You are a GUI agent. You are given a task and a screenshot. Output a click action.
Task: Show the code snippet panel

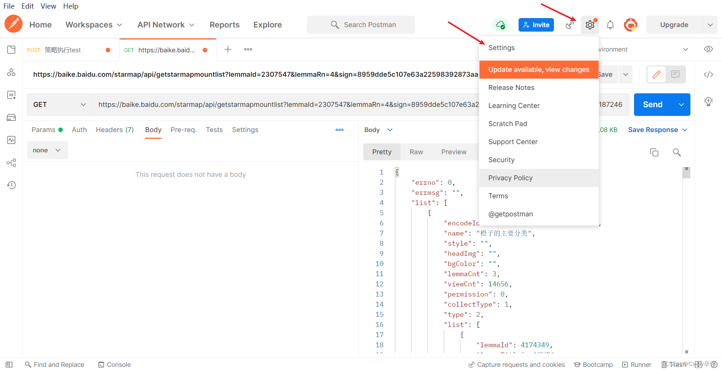point(708,75)
